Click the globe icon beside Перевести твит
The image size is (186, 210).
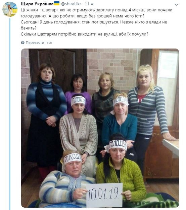[23, 43]
